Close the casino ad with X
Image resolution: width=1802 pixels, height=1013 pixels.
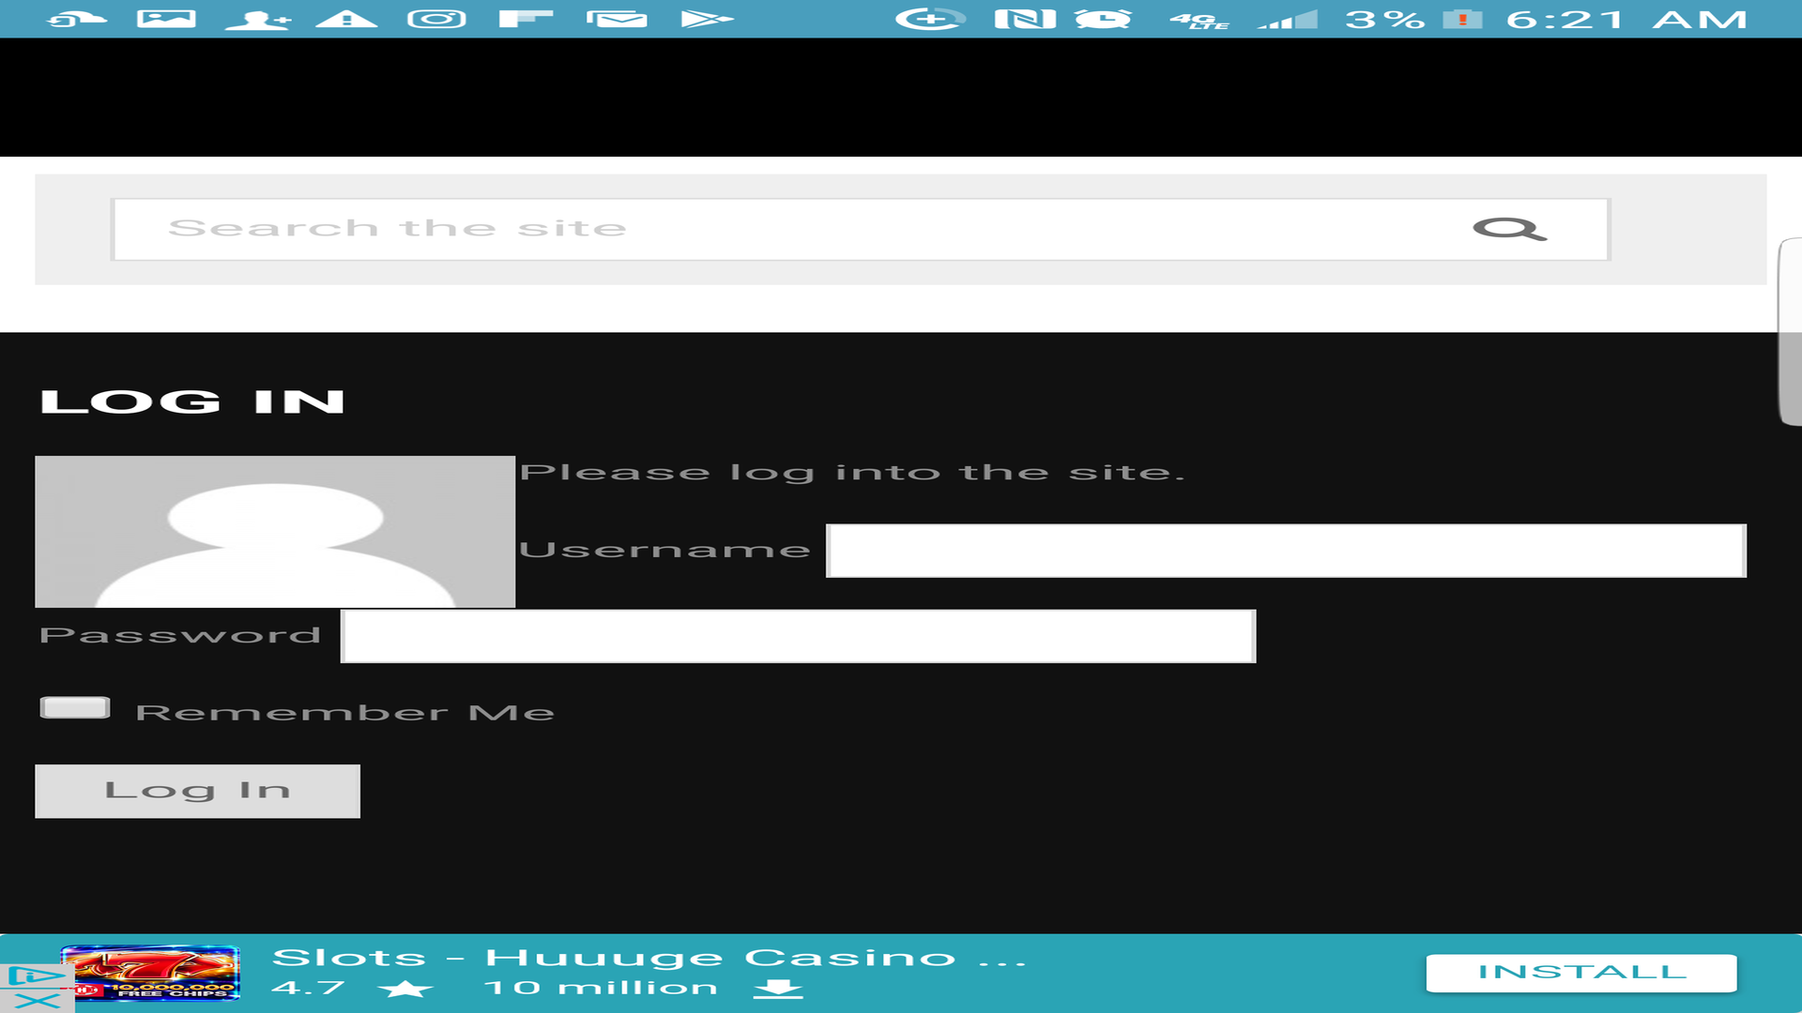pos(36,1002)
